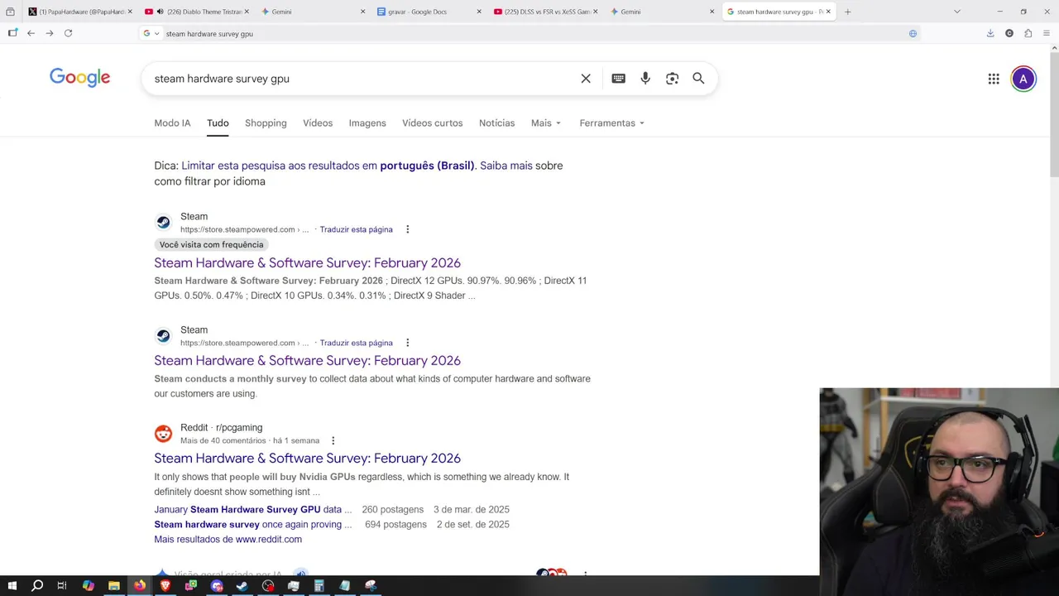
Task: Open new browser tab with plus button
Action: point(847,12)
